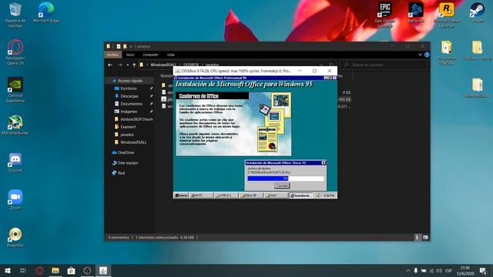The image size is (493, 277).
Task: Launch Steam desktop icon
Action: (x=478, y=12)
